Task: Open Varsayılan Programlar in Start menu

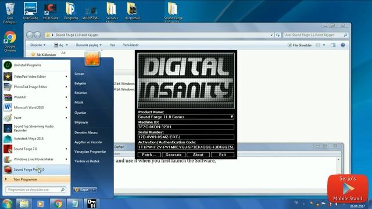Action: click(90, 152)
